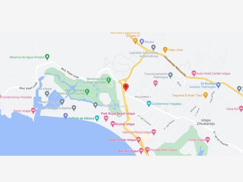
Task: Select the Coral Ixtapa hotel marker
Action: 207,140
